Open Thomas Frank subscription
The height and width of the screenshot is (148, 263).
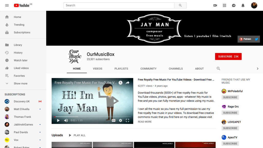(23, 117)
